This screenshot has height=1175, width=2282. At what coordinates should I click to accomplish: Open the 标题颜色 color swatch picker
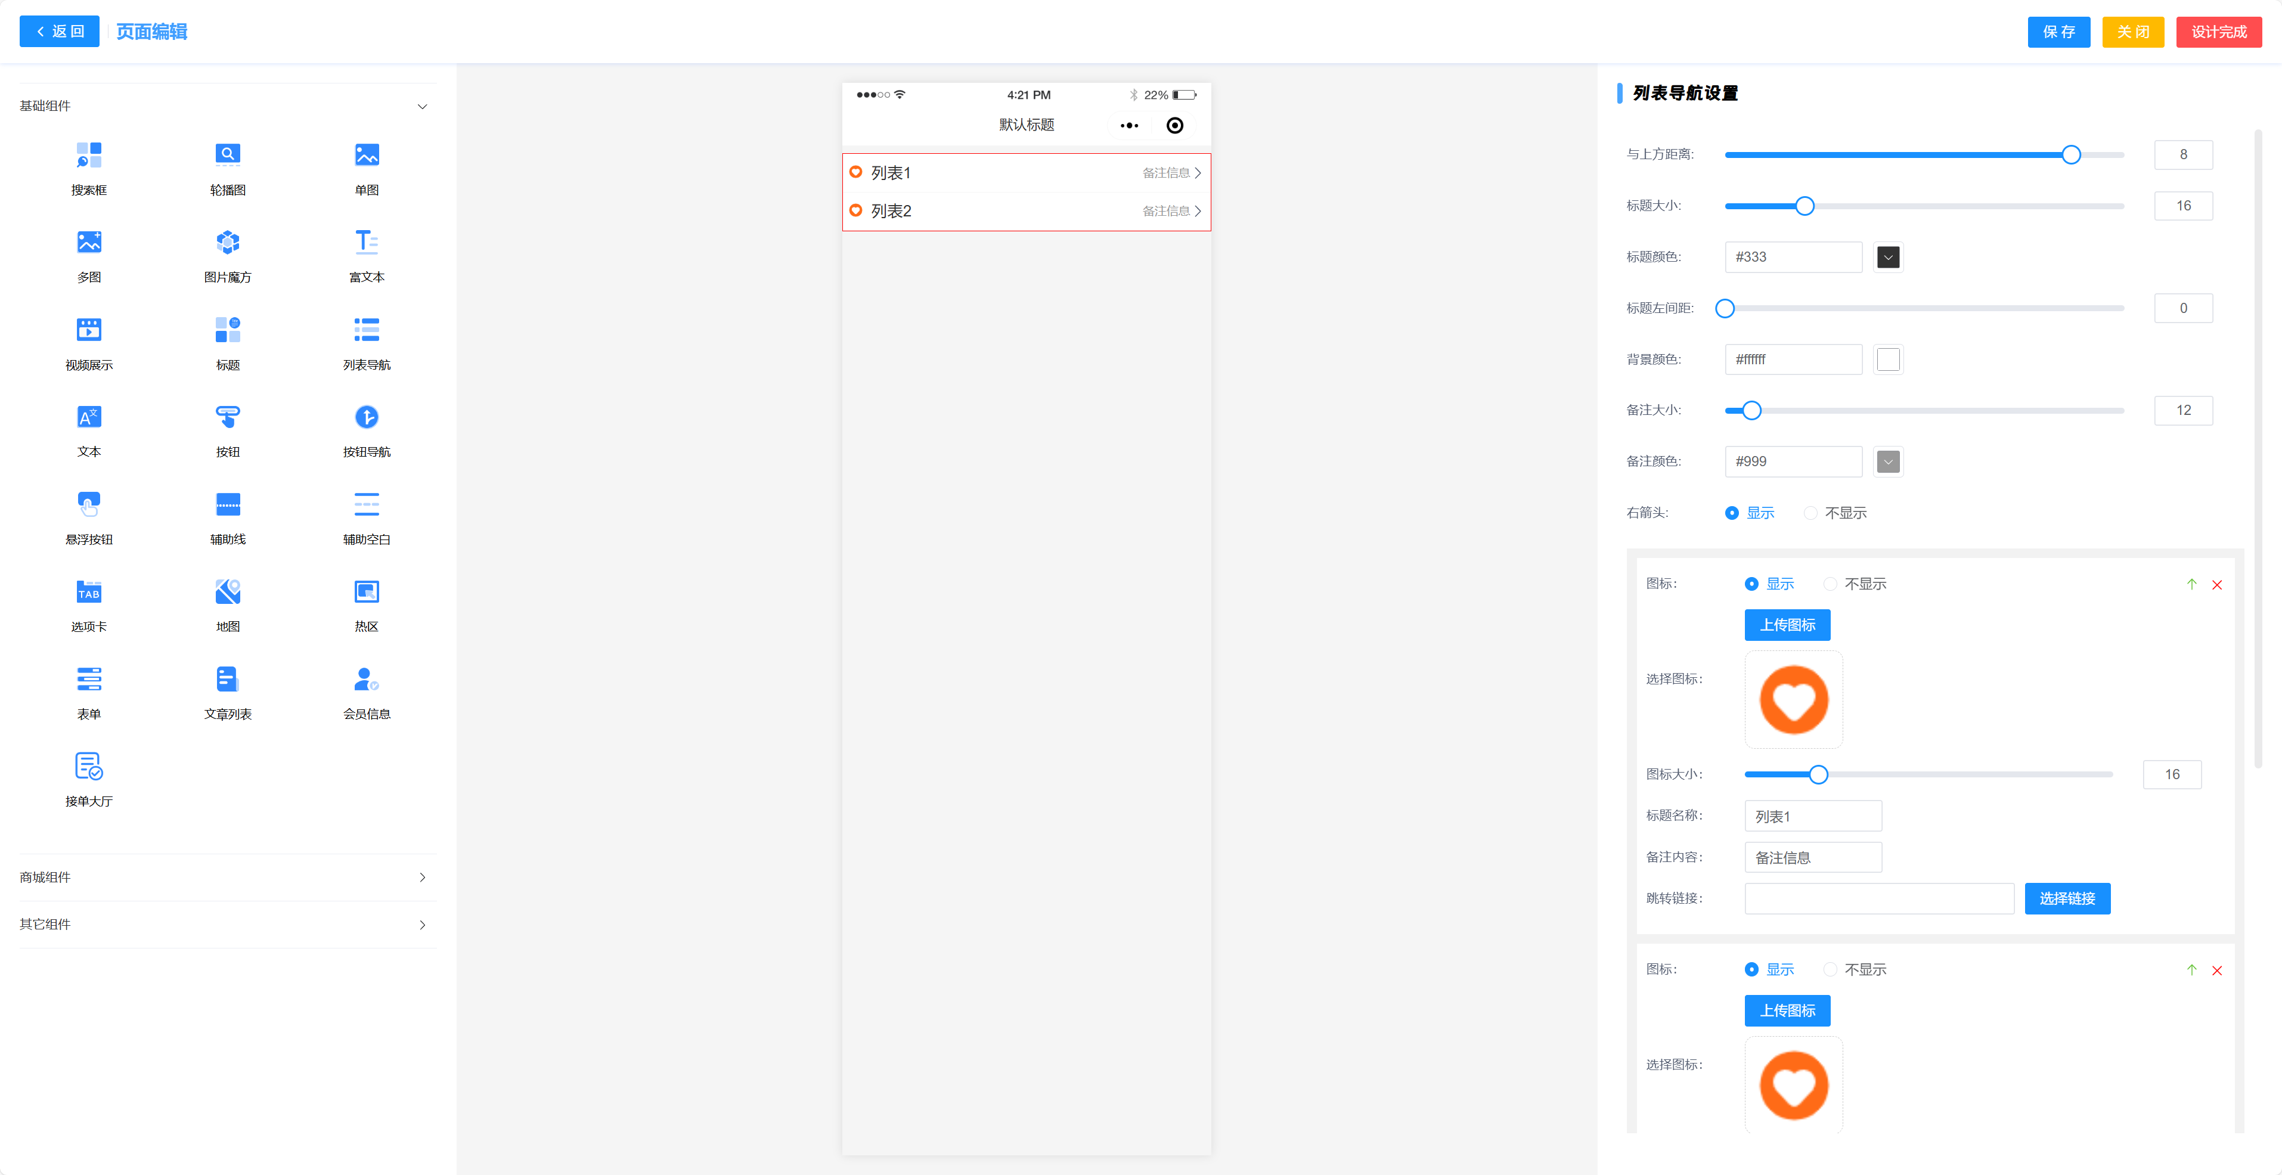(x=1888, y=257)
